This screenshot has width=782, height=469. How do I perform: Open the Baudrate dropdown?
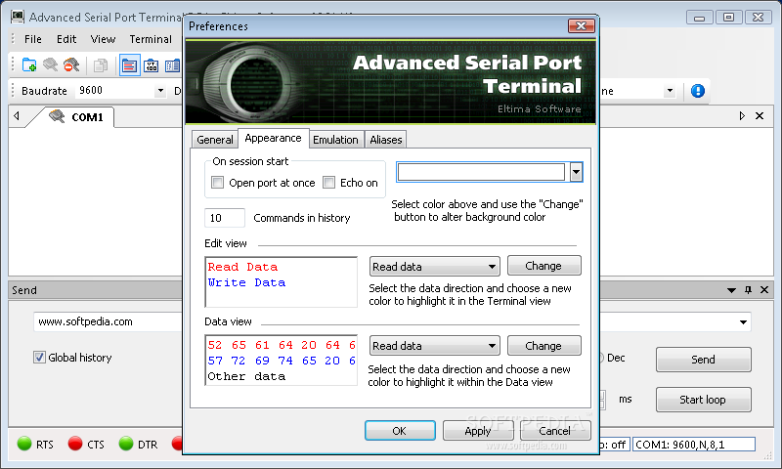click(x=160, y=91)
